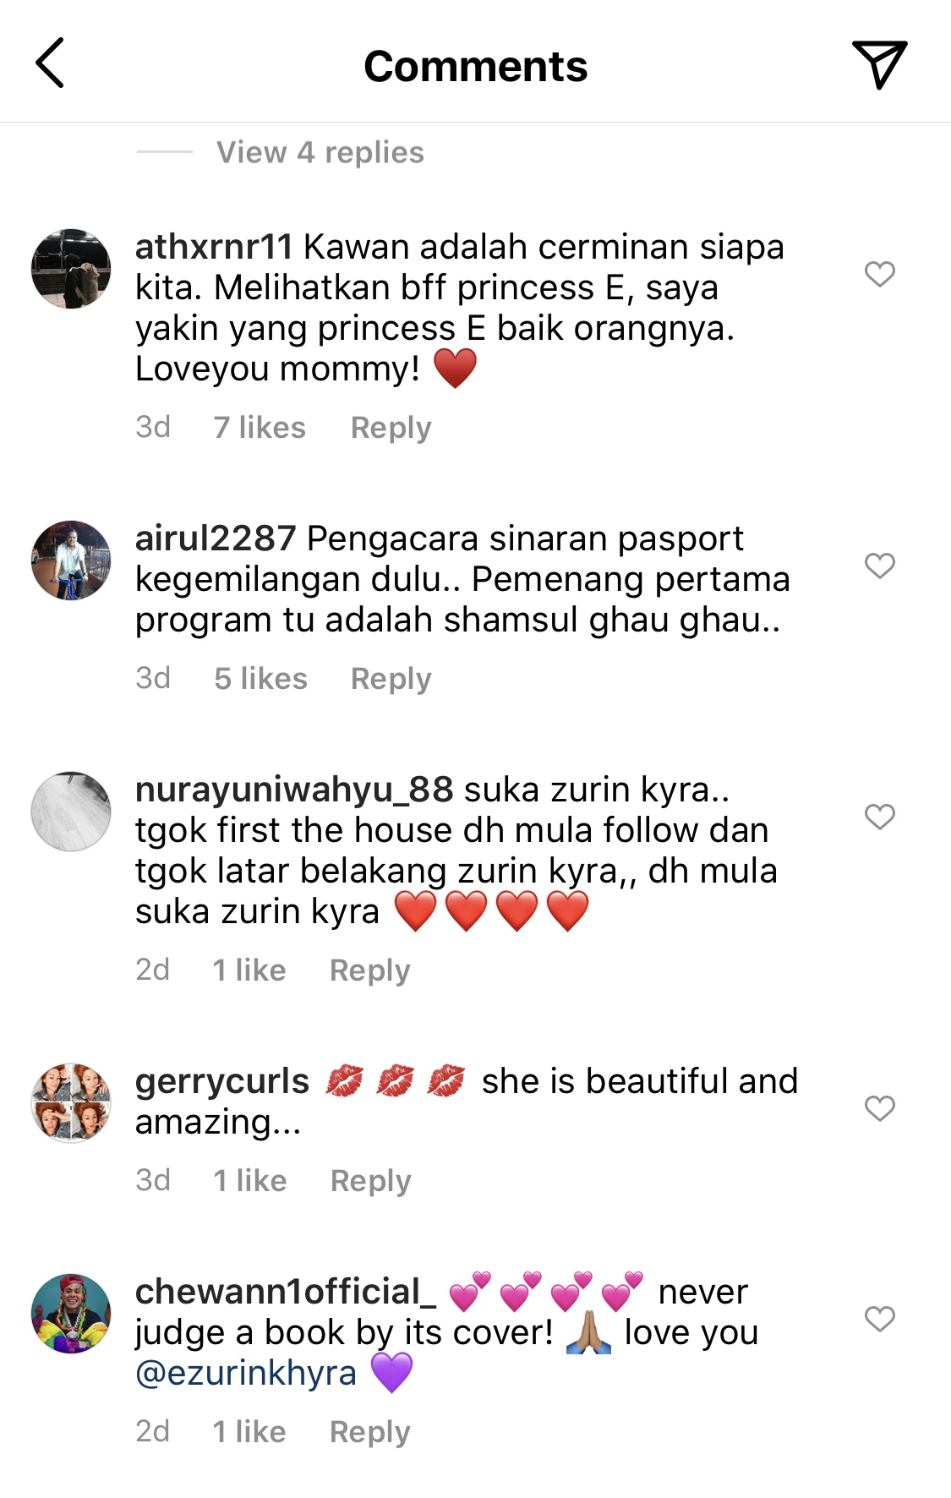
Task: View the 5 likes on airul2287's comment
Action: point(260,678)
